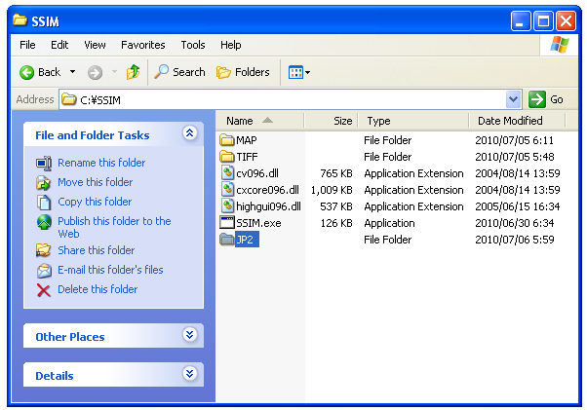587x410 pixels.
Task: Click the Publish to Web globe icon
Action: pyautogui.click(x=44, y=222)
